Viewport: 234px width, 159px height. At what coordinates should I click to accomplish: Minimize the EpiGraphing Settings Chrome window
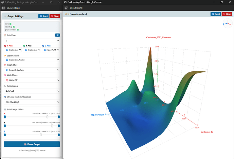click(43, 2)
